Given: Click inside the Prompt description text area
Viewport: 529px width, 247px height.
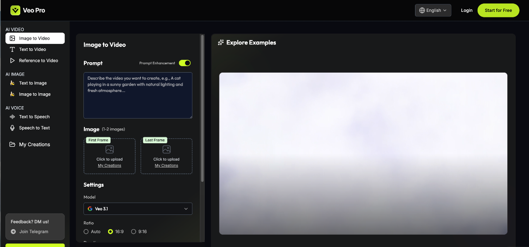Looking at the screenshot, I should (x=138, y=95).
